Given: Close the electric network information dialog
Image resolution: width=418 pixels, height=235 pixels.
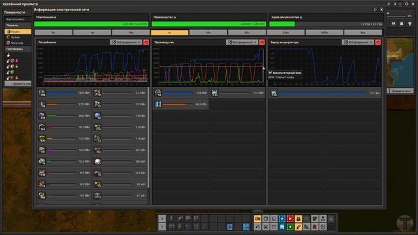Looking at the screenshot, I should pyautogui.click(x=381, y=10).
